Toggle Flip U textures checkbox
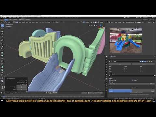This screenshot has height=117, width=156. 109,88
